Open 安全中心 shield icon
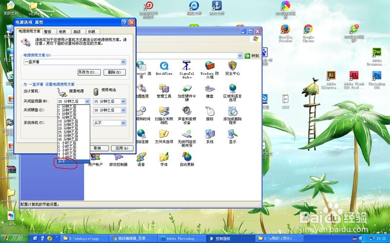The image size is (390, 243). [233, 68]
